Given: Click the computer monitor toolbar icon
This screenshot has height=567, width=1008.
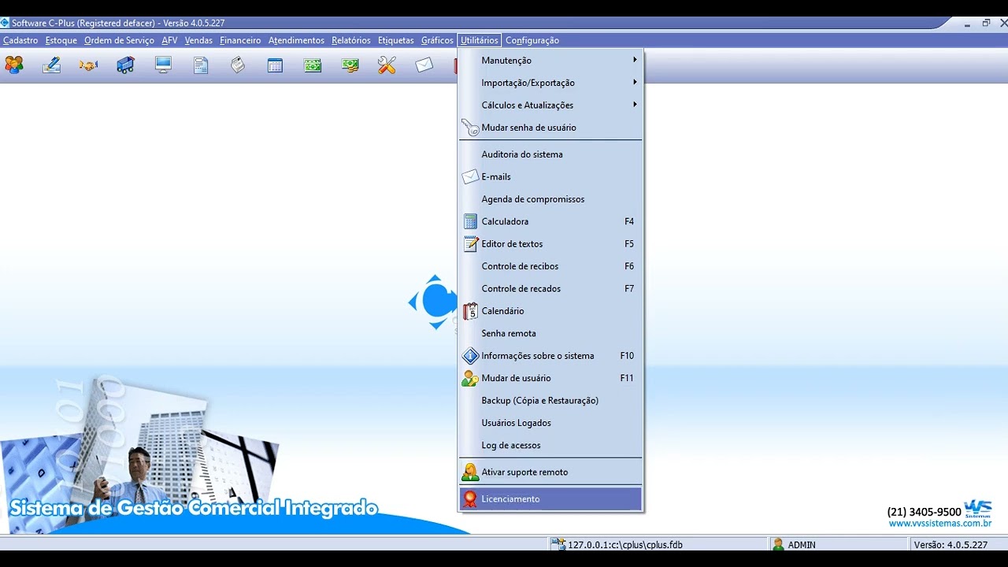Looking at the screenshot, I should coord(163,65).
